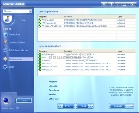This screenshot has height=113, width=139.
Task: Click the Search www button
Action: tap(121, 106)
